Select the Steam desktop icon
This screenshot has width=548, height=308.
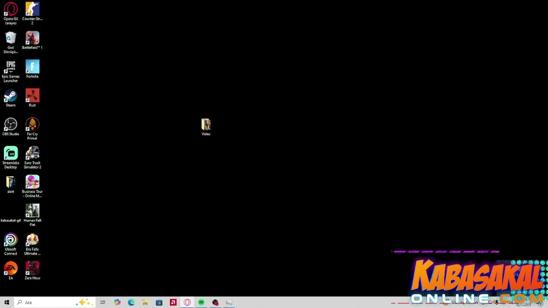11,98
